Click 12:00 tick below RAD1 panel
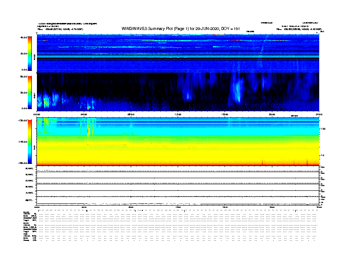 pyautogui.click(x=178, y=114)
